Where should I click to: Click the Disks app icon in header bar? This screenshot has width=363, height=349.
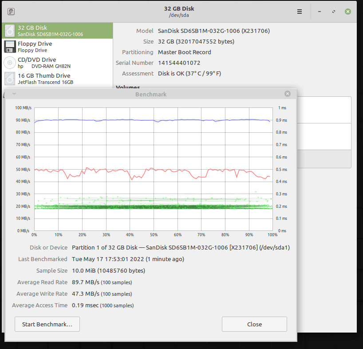pyautogui.click(x=11, y=12)
